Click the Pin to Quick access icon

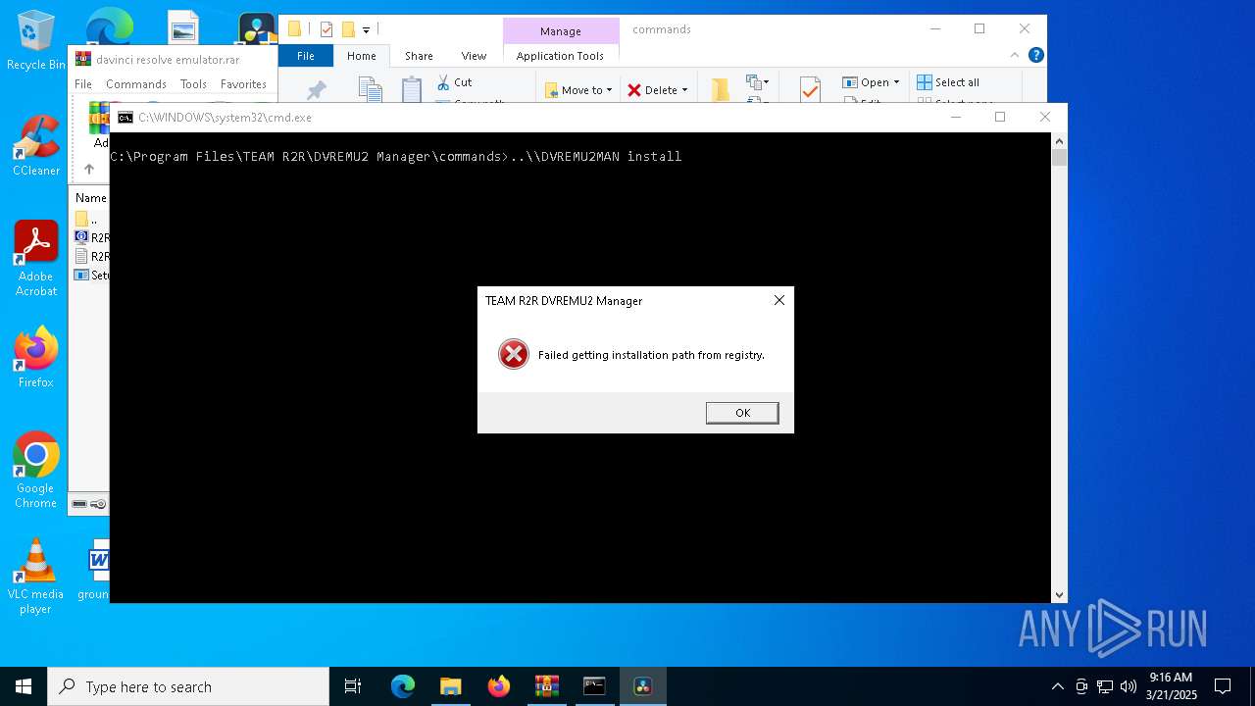[x=316, y=90]
